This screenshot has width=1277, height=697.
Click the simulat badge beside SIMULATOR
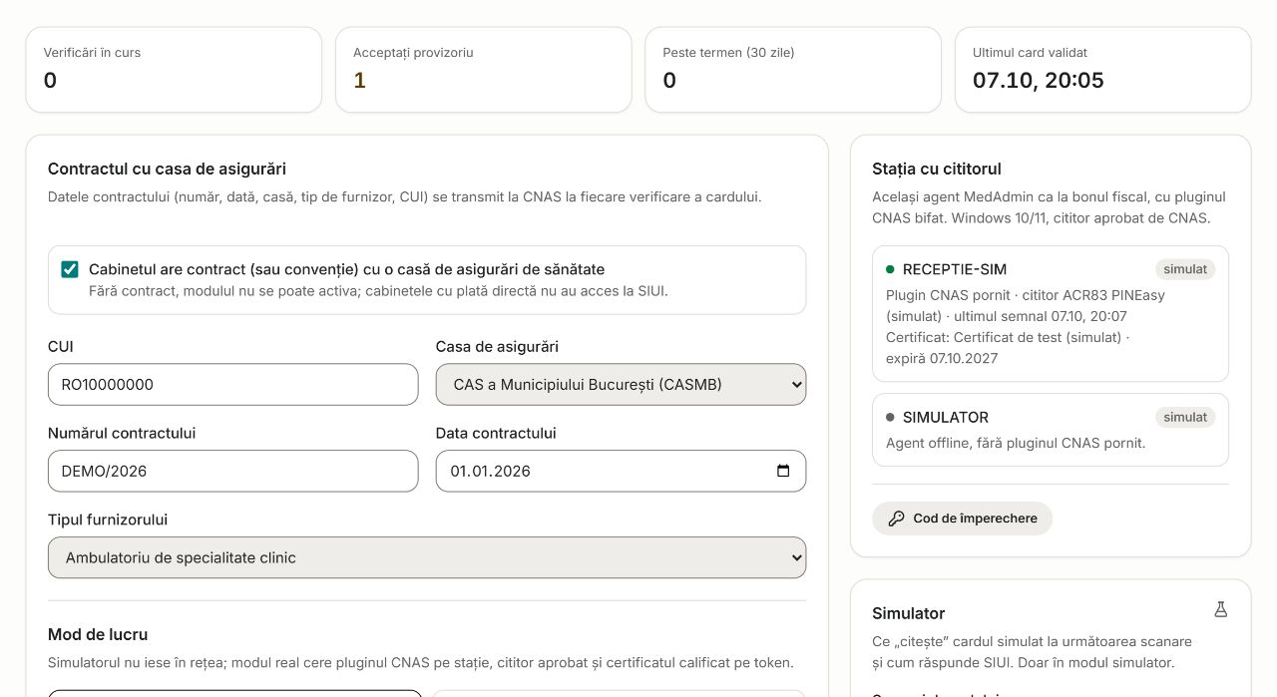coord(1185,417)
